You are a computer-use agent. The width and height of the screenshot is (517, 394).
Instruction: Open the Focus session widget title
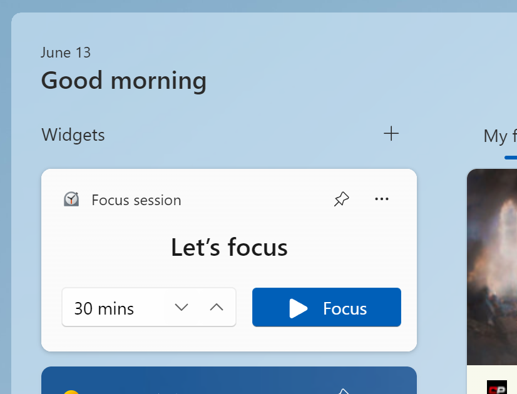(x=136, y=200)
